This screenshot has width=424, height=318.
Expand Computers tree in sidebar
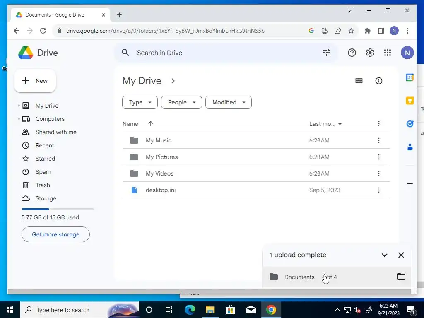19,119
